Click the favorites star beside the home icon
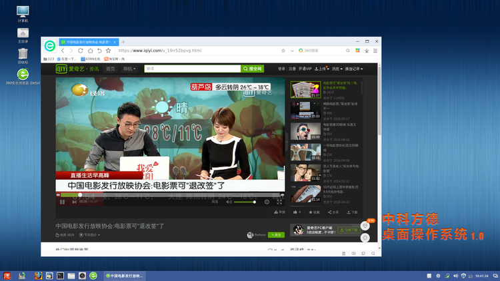Screen dimensions: 500x281 tap(109, 51)
